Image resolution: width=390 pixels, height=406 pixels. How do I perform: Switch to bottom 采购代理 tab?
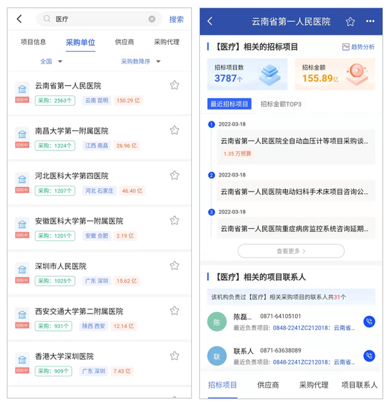(314, 385)
